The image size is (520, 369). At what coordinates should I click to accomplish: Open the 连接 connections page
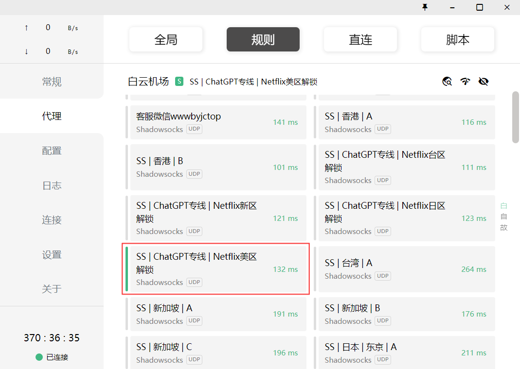52,220
